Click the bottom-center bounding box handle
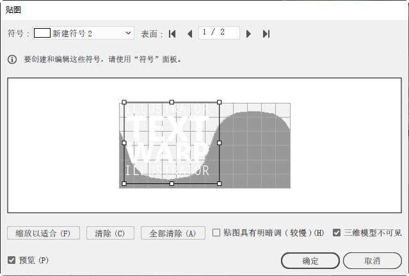 pyautogui.click(x=172, y=183)
